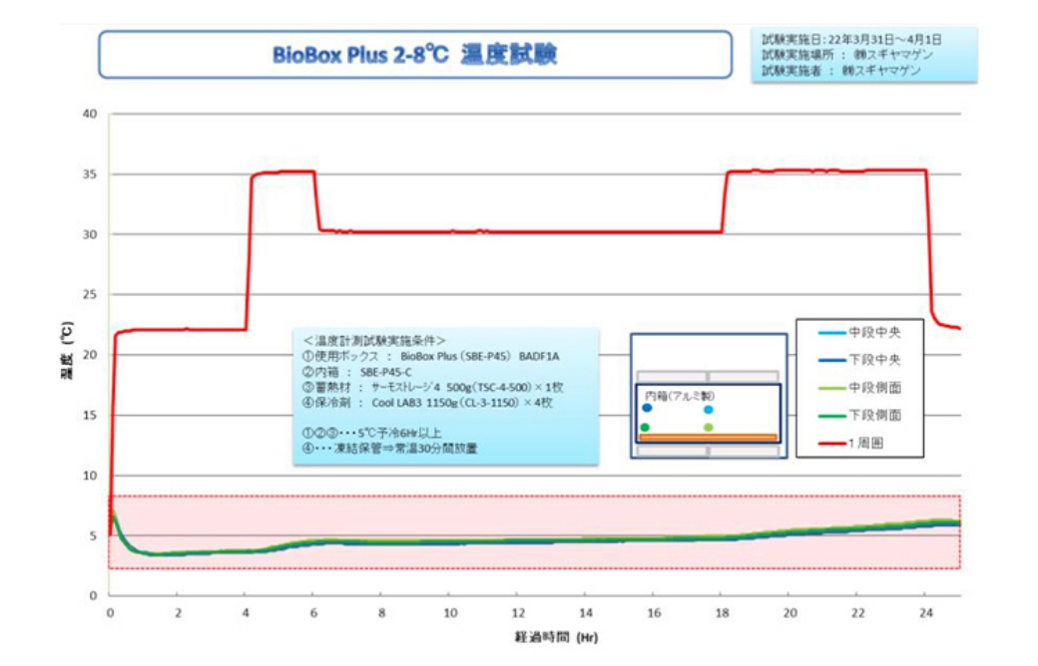The image size is (1038, 666).
Task: Click the dark green sensor dot in diagram
Action: (645, 428)
